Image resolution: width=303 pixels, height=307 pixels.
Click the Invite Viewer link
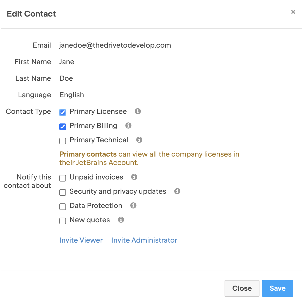click(x=81, y=240)
